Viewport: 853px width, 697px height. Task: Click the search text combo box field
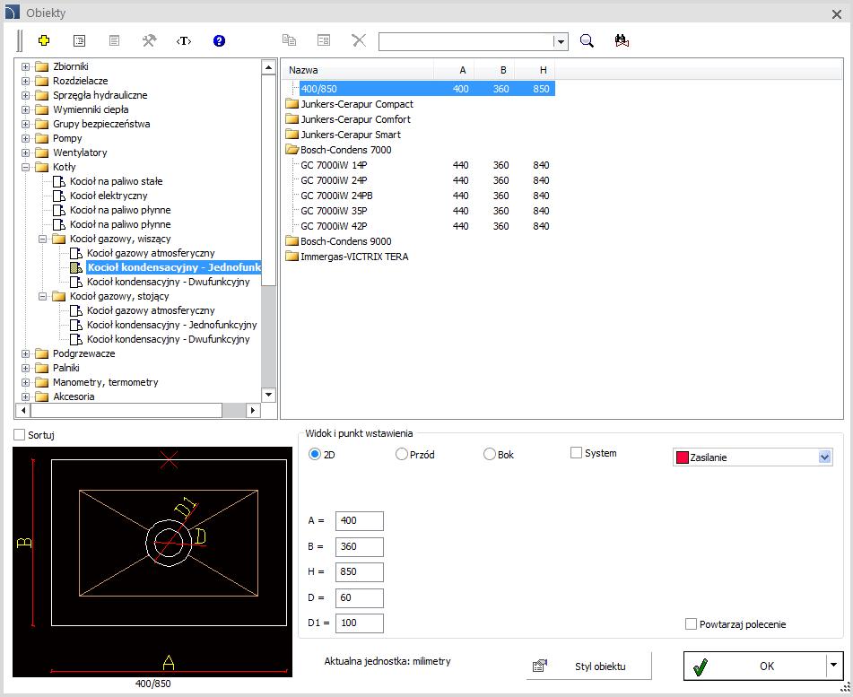tap(466, 41)
